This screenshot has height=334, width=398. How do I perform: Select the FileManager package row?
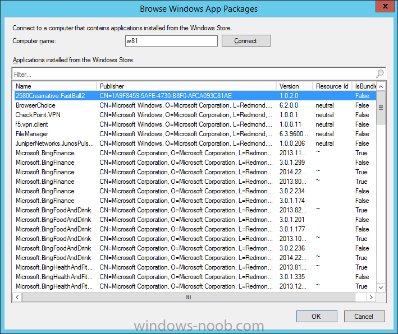pyautogui.click(x=195, y=134)
